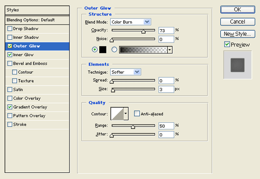Click the Cancel button
Viewport: 260px width, 179px height.
(x=238, y=22)
